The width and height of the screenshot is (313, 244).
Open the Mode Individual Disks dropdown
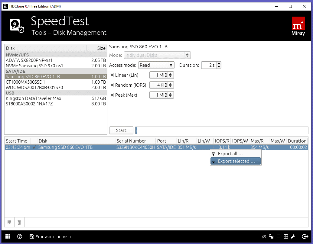point(157,55)
